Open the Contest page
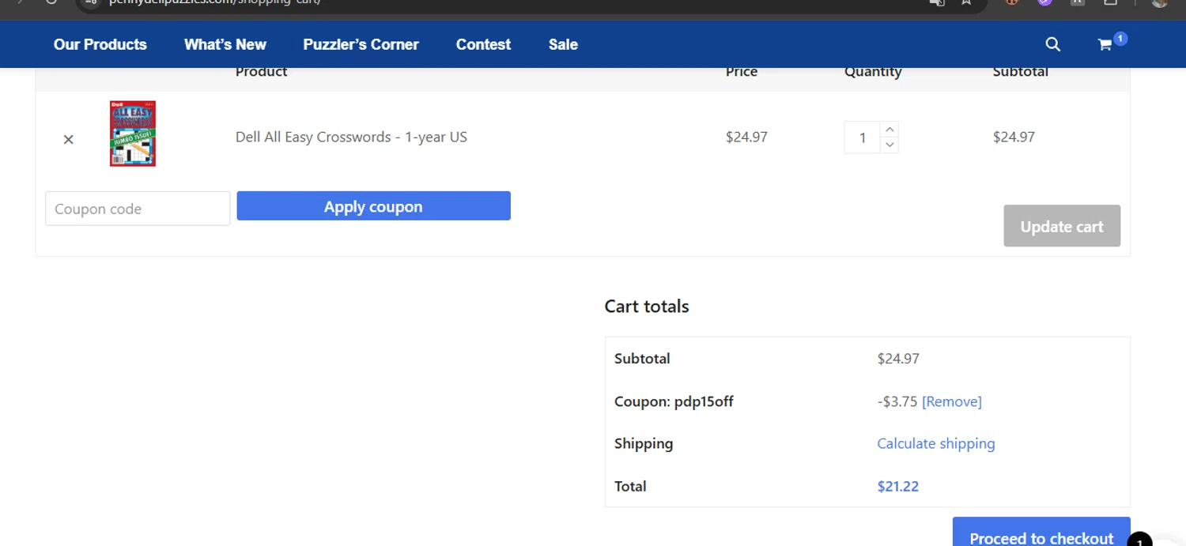This screenshot has width=1186, height=546. click(483, 44)
